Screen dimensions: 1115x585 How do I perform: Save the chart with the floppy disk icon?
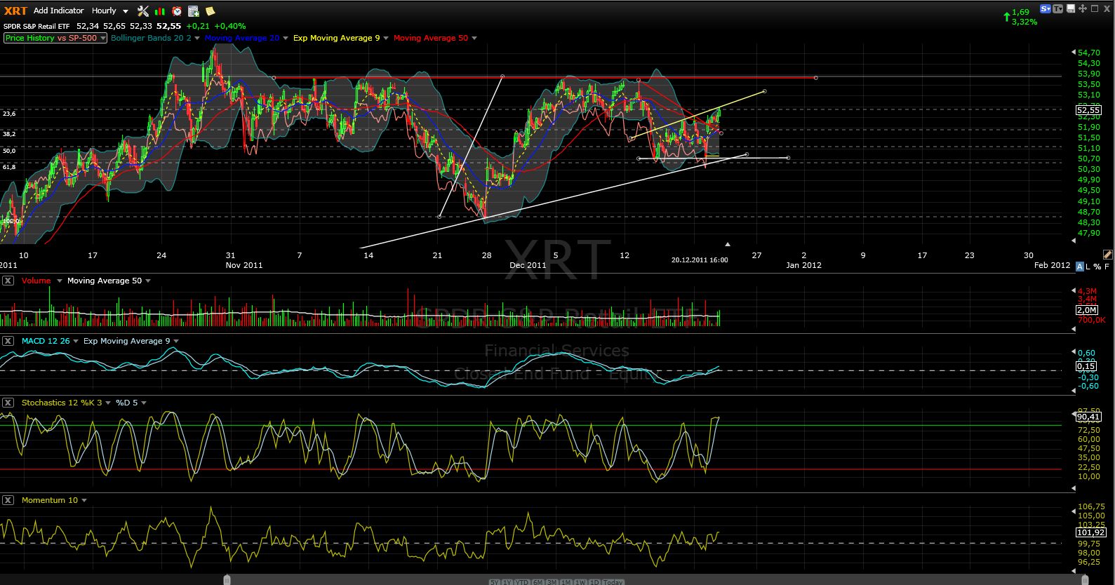click(x=1071, y=8)
